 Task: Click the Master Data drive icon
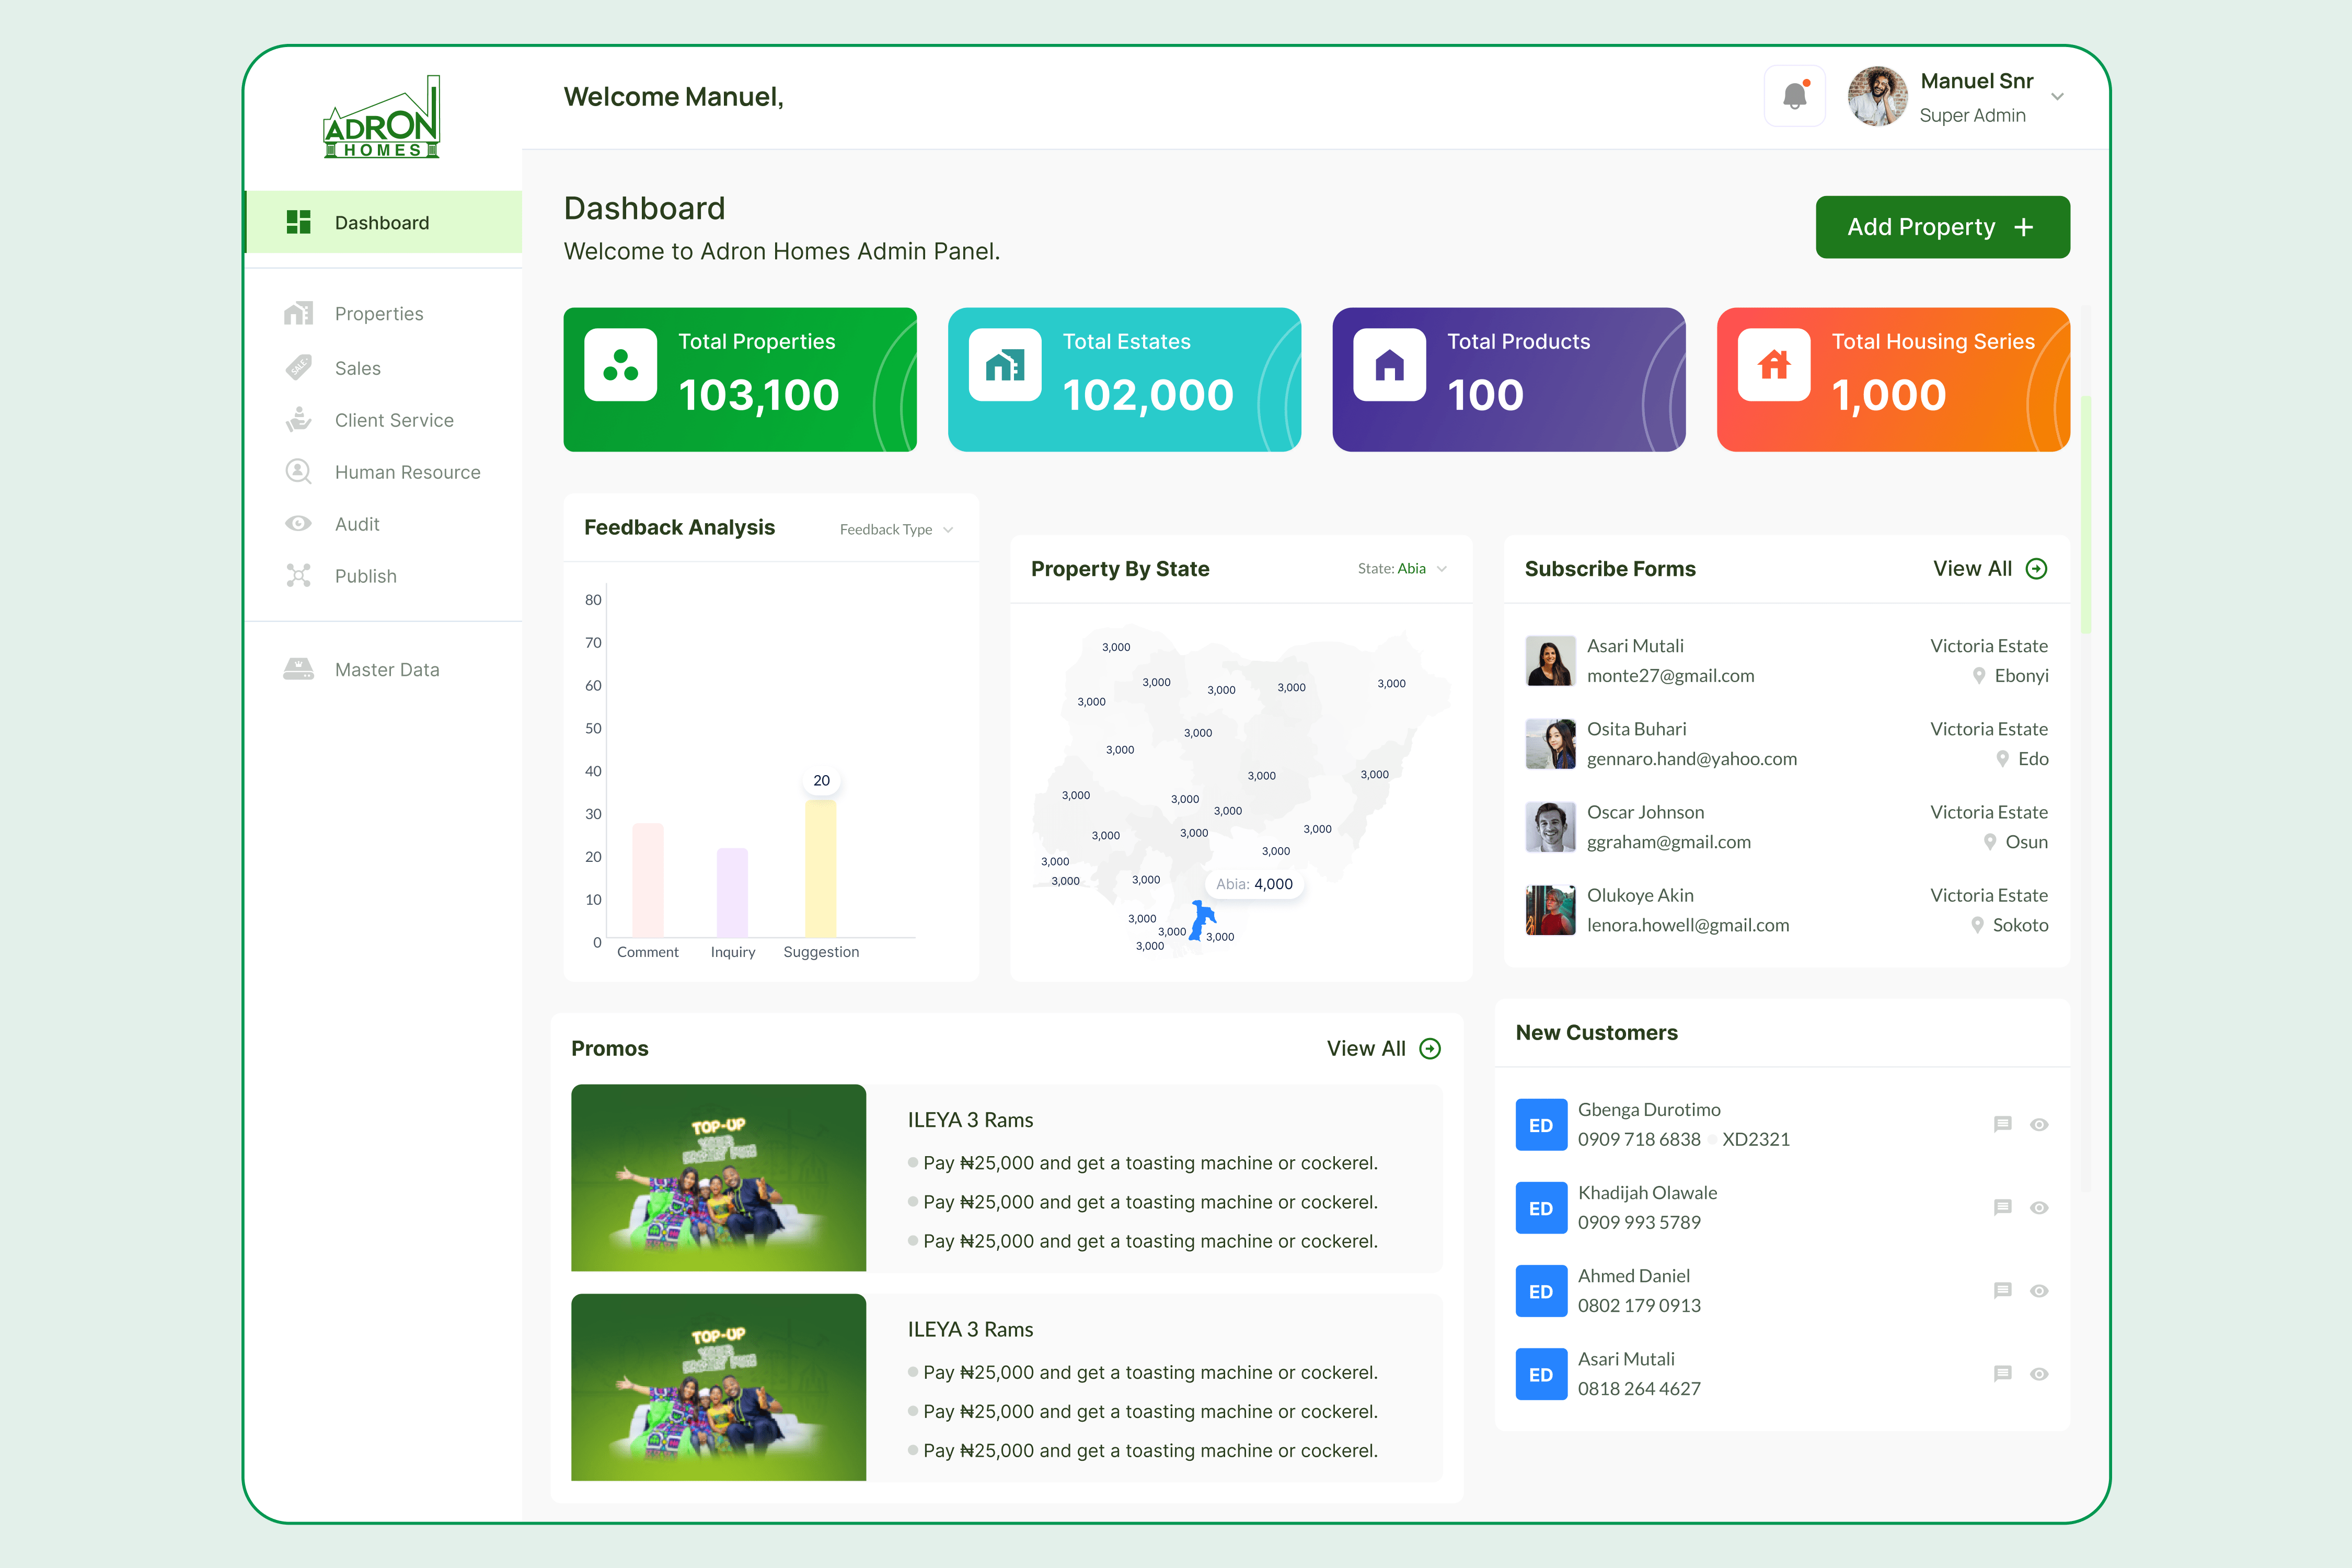coord(299,669)
